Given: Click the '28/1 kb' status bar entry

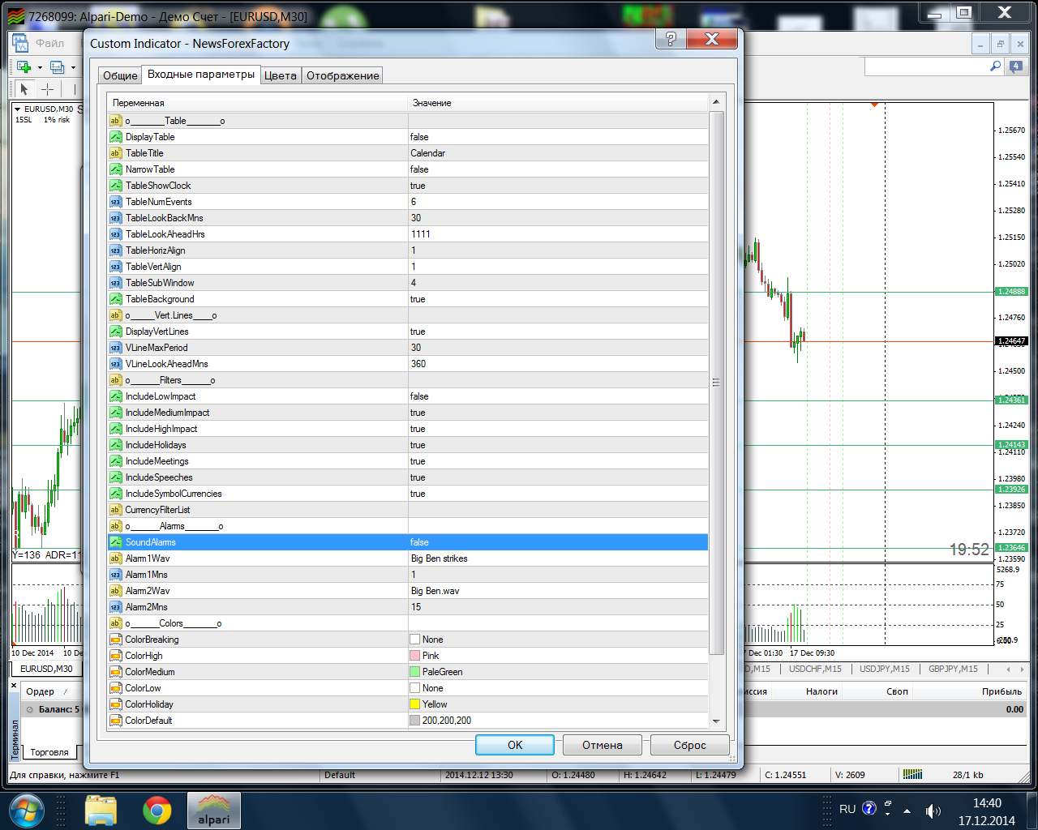Looking at the screenshot, I should [968, 775].
